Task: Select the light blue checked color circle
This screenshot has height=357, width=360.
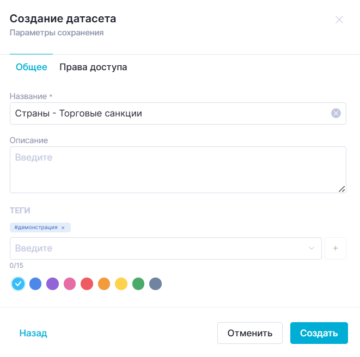Action: 19,284
